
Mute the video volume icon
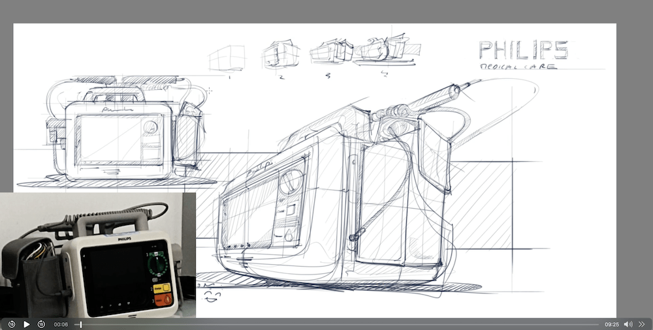628,324
